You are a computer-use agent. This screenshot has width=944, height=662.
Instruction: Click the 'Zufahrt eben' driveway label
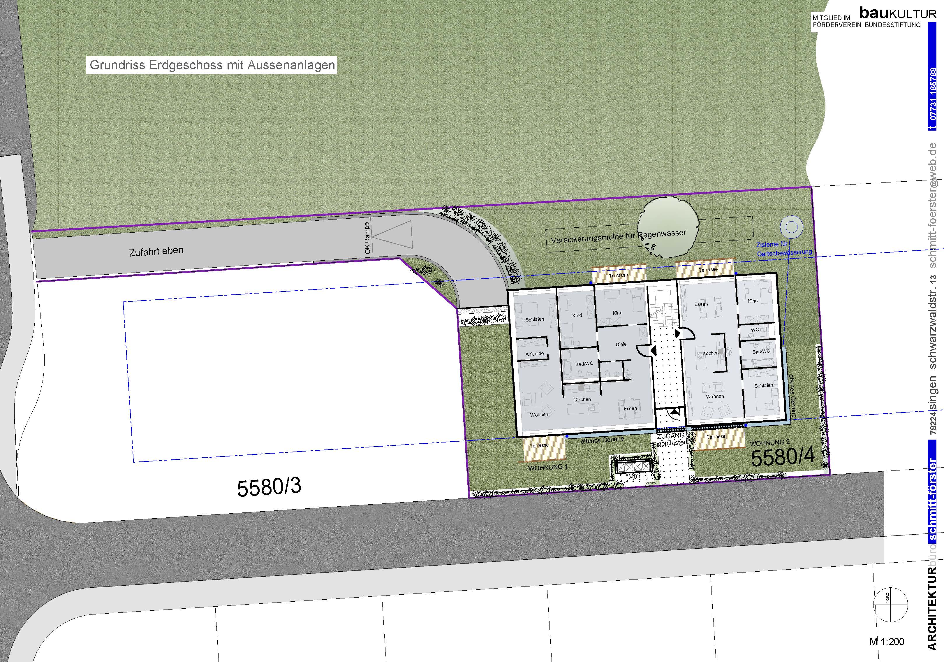coord(156,251)
